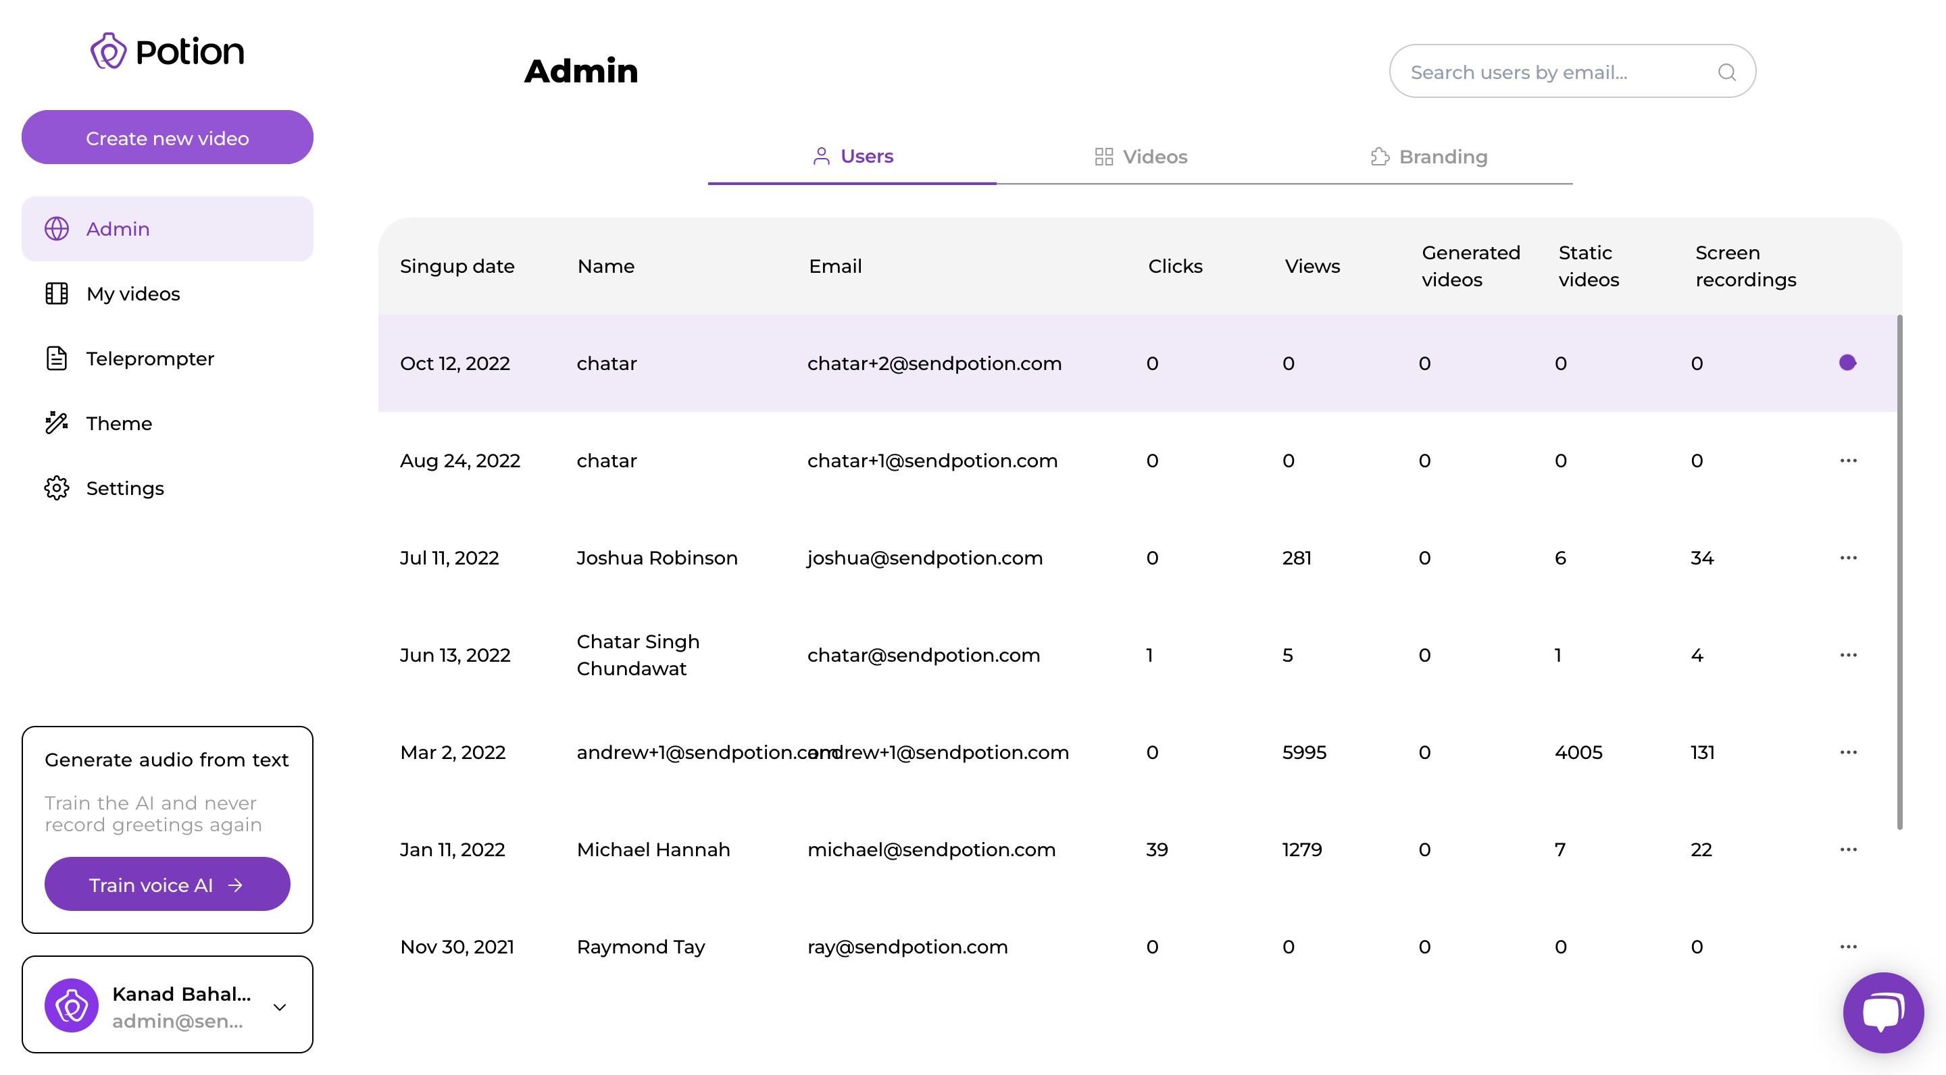Click the Clicks column header

1175,266
